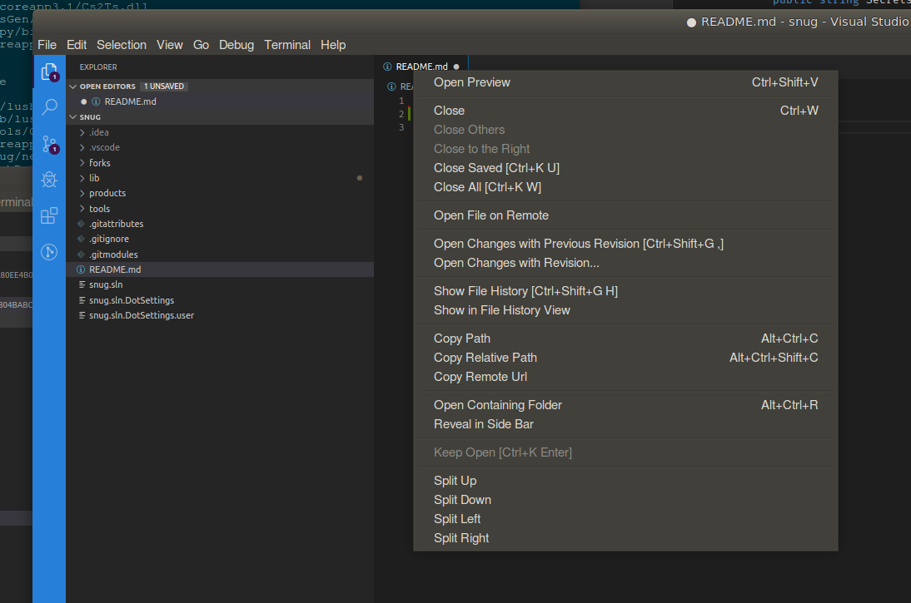The height and width of the screenshot is (603, 911).
Task: Select the Search icon in the activity bar
Action: point(49,106)
